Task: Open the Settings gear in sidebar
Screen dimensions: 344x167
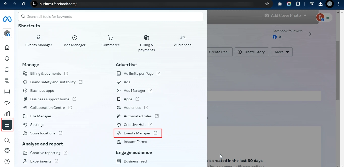Action: click(x=7, y=150)
